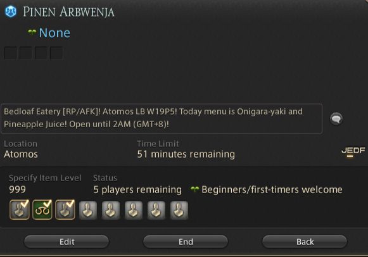
Task: Open the chat bubble icon beside the description
Action: point(336,118)
